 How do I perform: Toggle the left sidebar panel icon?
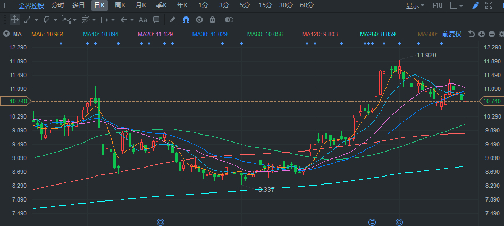pyautogui.click(x=7, y=5)
